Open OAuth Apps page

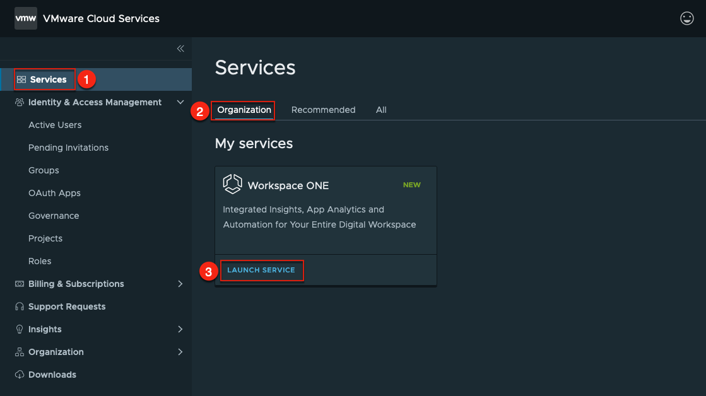click(54, 193)
